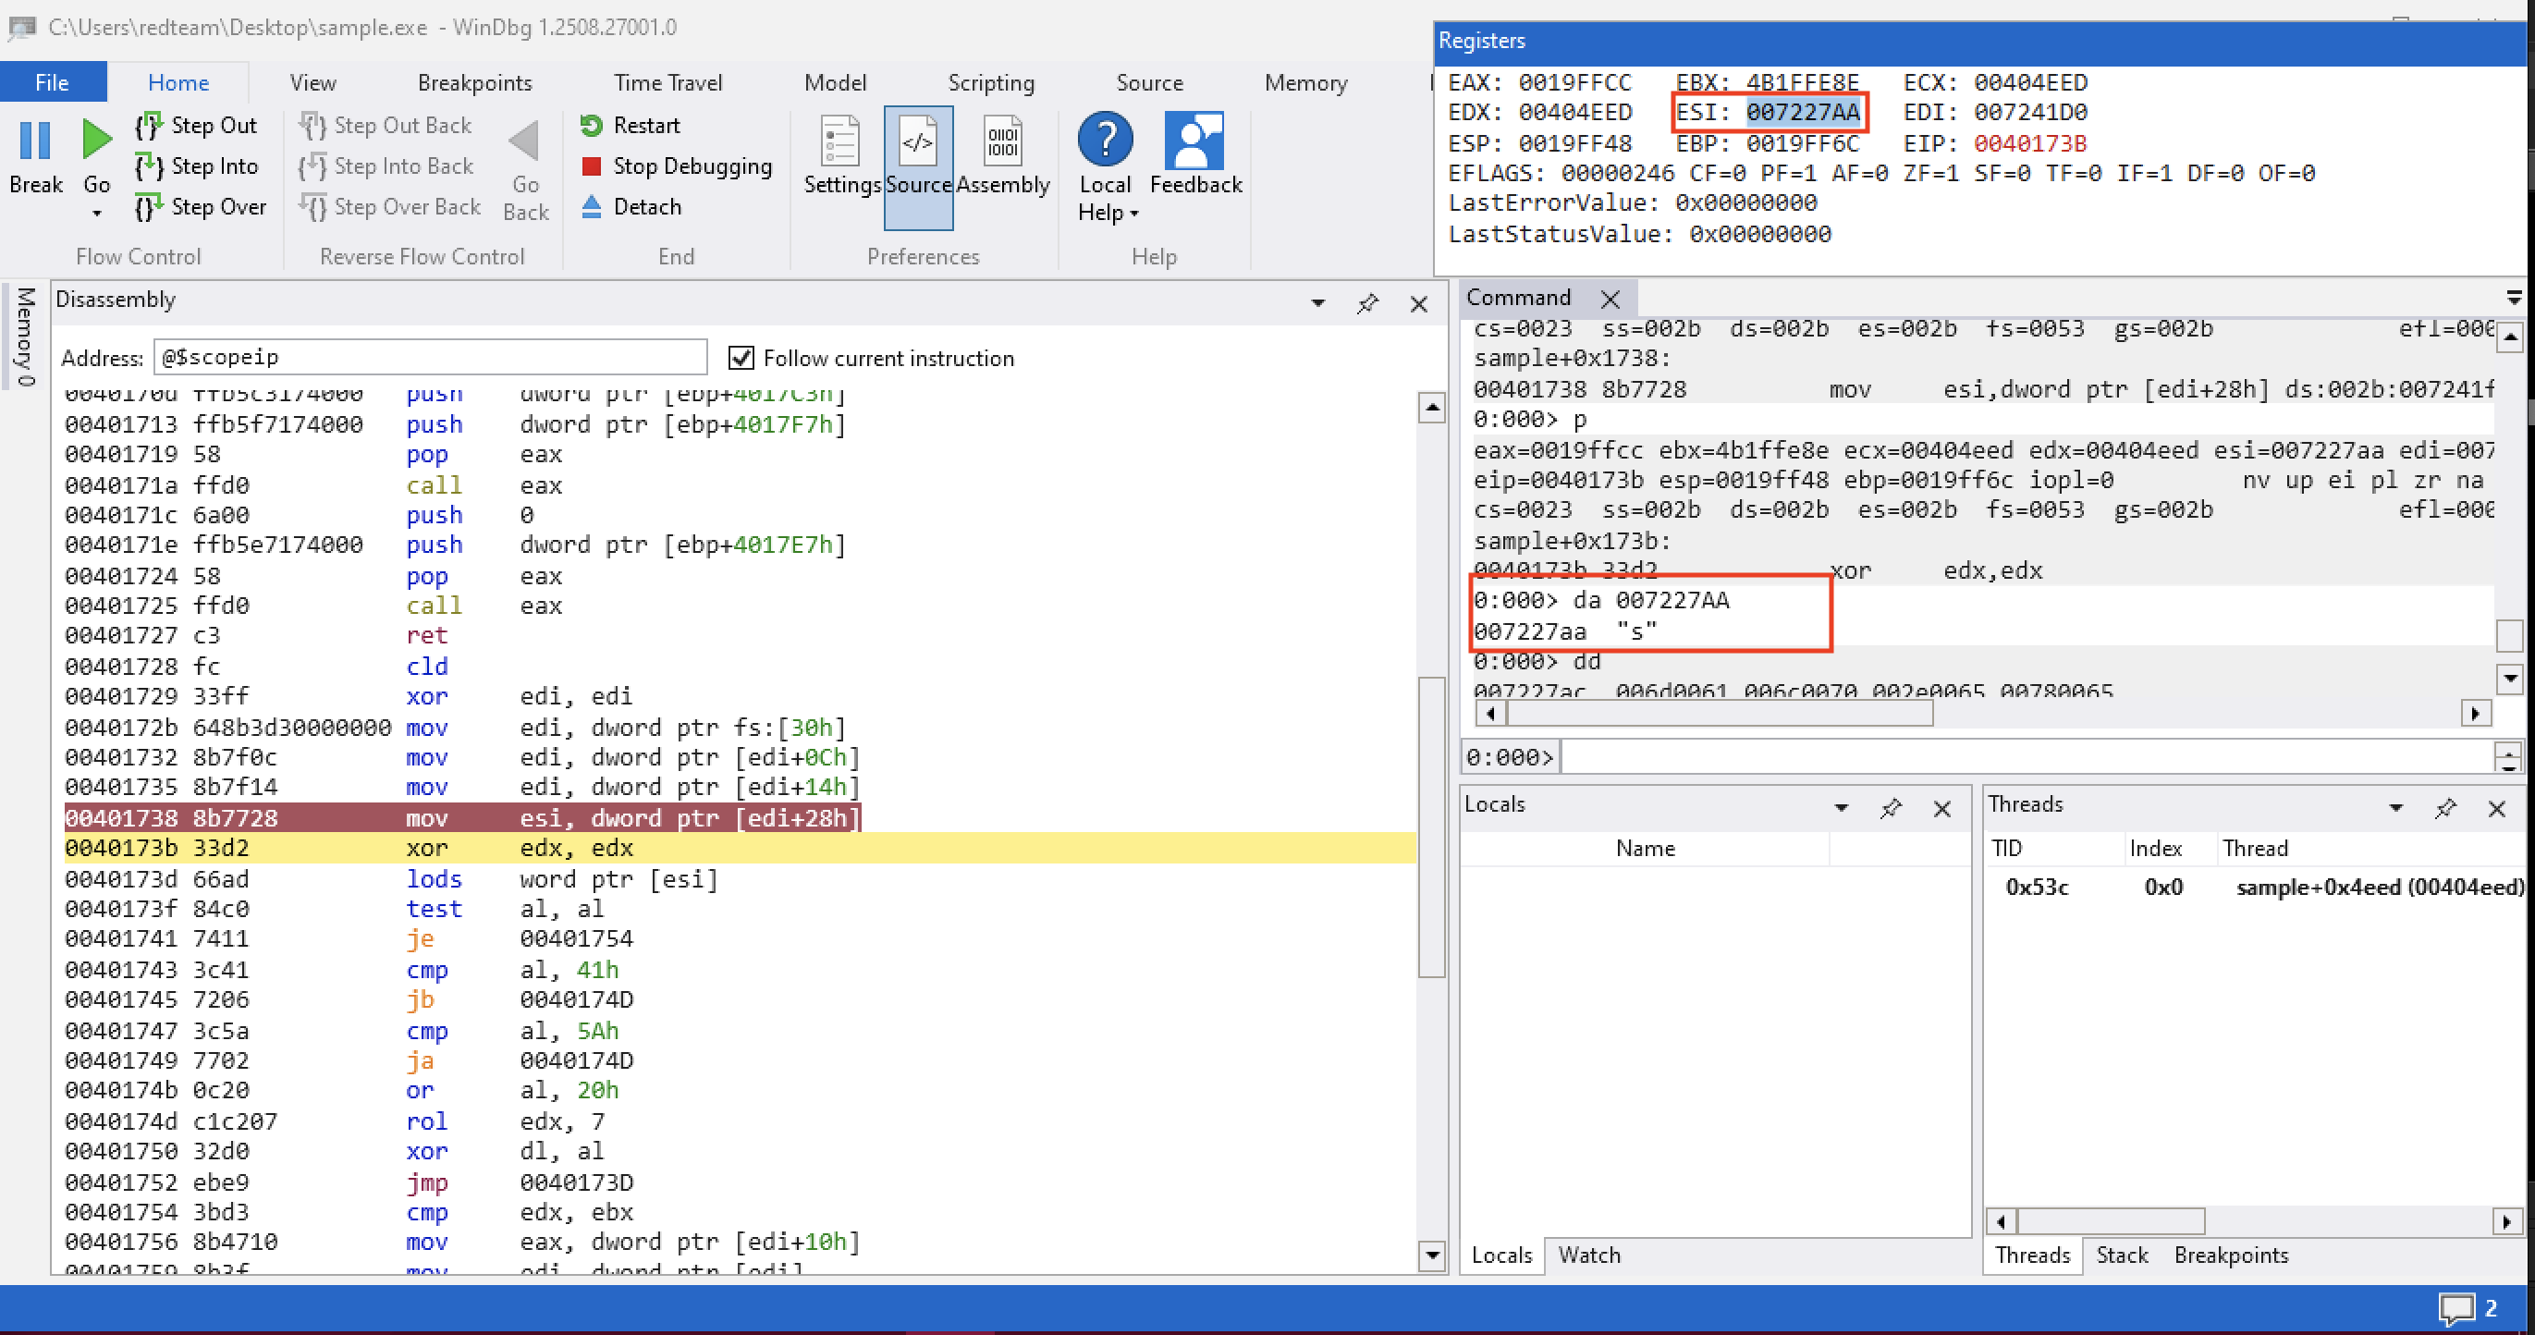Select the Source preference mode
2535x1335 pixels.
click(x=918, y=167)
